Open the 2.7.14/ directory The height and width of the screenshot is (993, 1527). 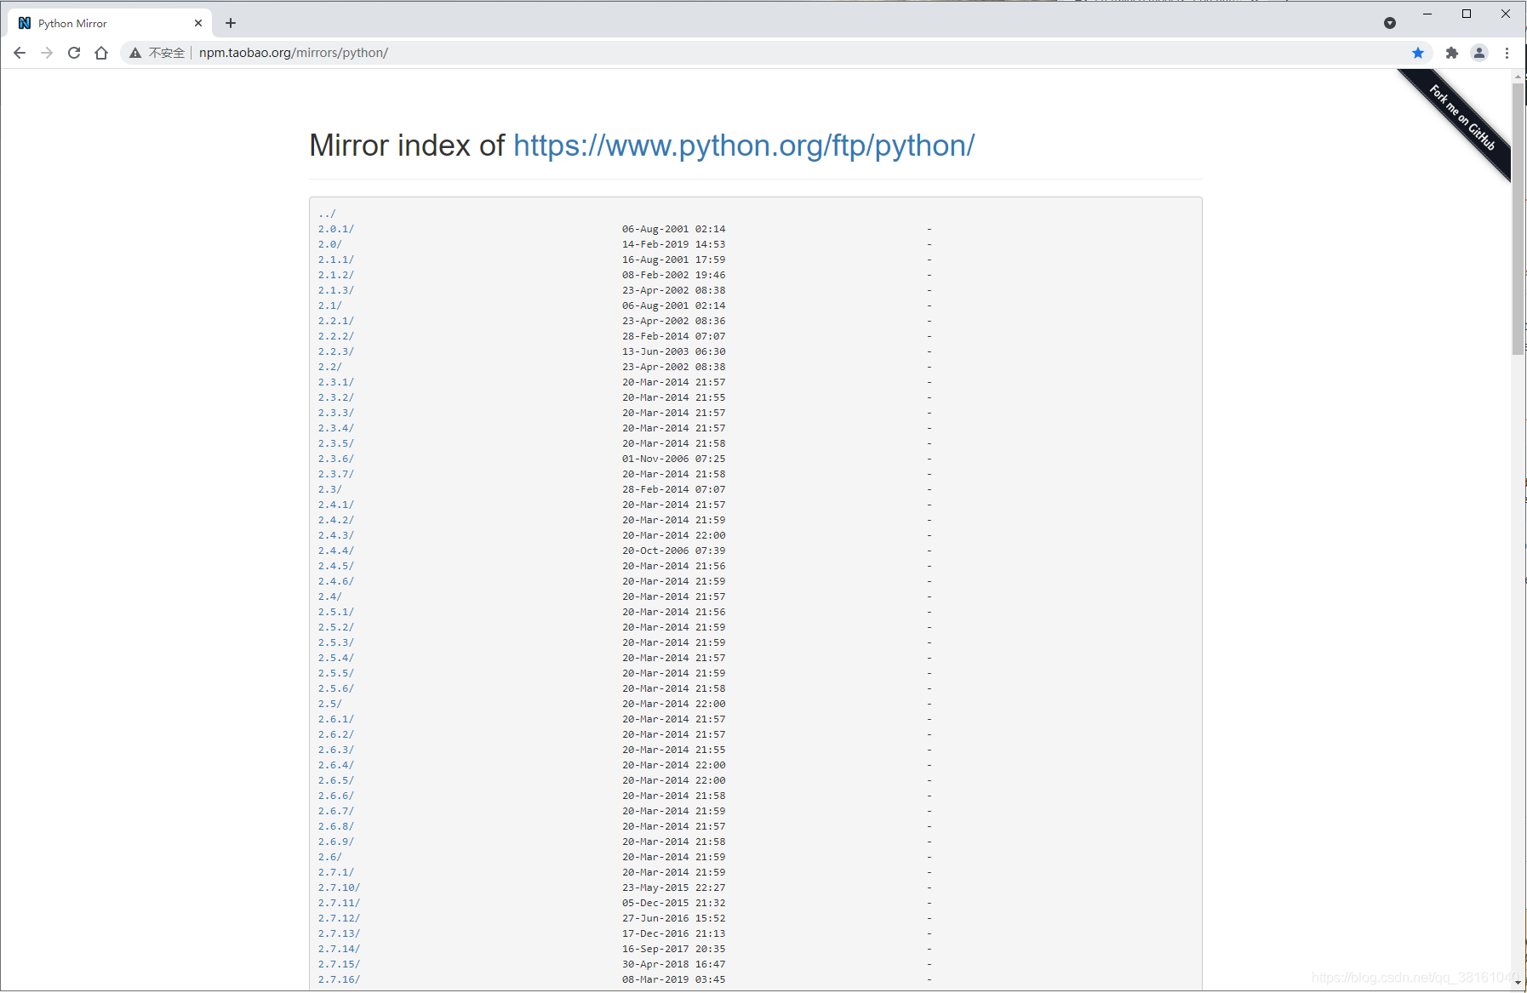(x=340, y=949)
